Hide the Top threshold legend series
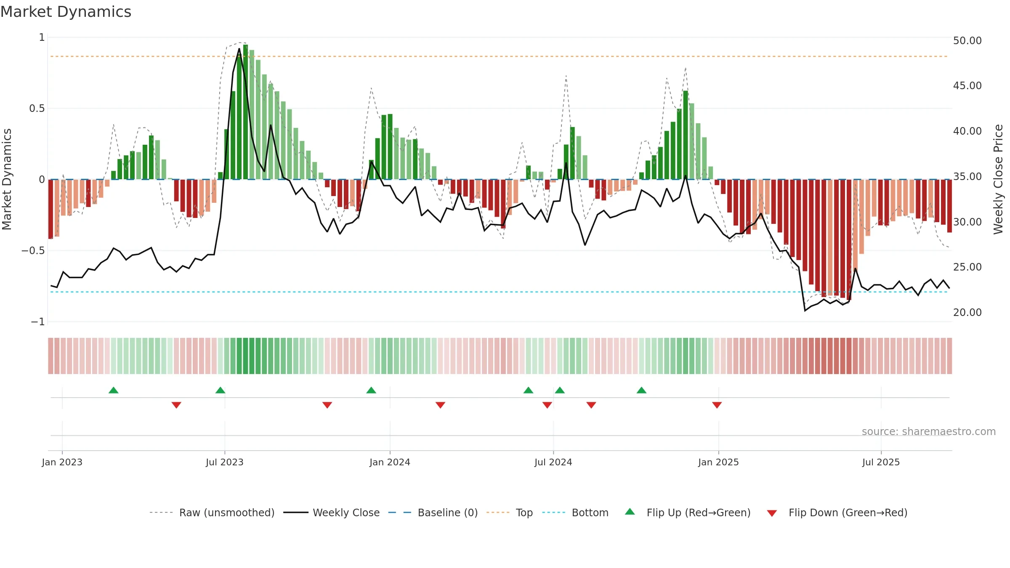Viewport: 1010px width, 568px height. pos(510,512)
